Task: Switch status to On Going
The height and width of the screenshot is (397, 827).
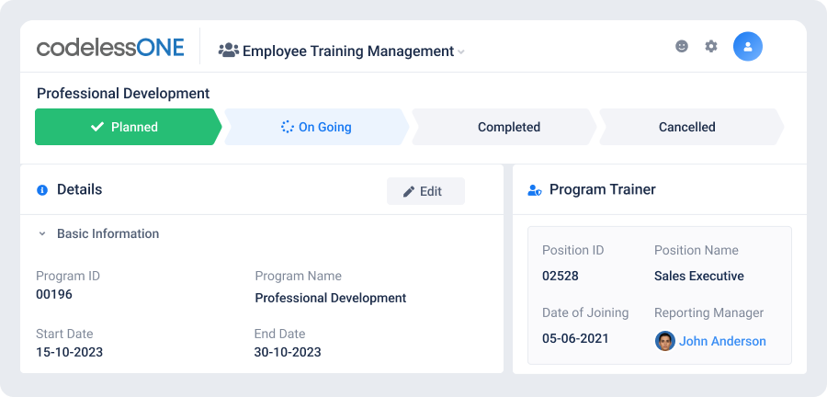Action: (x=316, y=127)
